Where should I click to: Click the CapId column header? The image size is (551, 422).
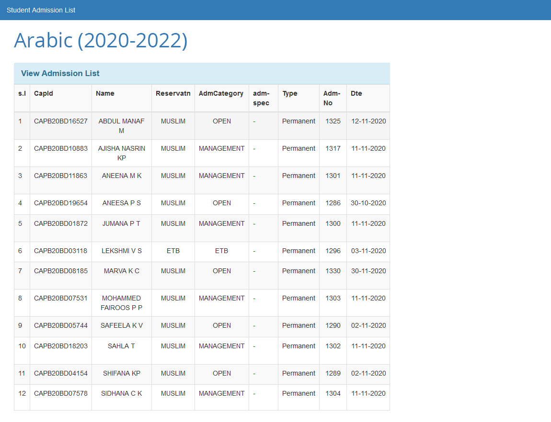click(44, 93)
